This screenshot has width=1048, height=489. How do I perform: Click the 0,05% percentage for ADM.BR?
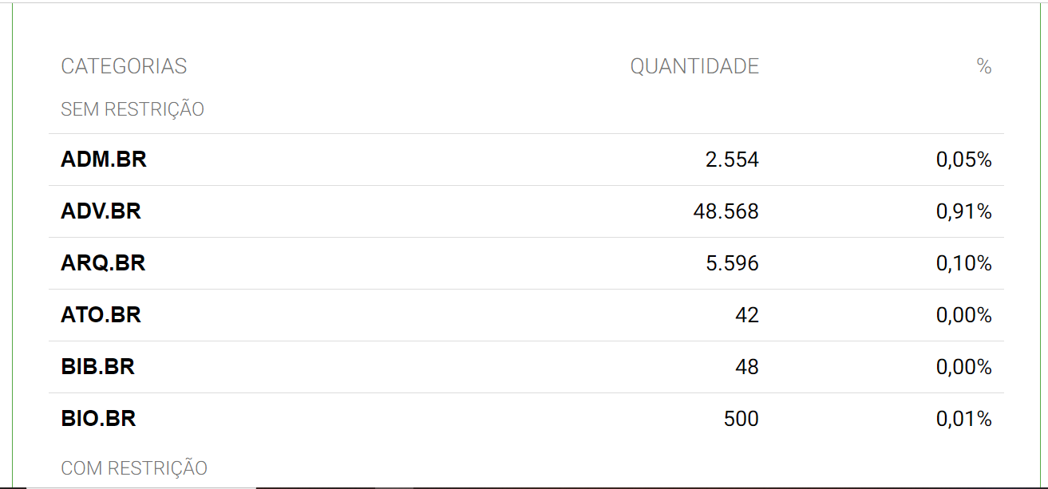click(x=963, y=160)
